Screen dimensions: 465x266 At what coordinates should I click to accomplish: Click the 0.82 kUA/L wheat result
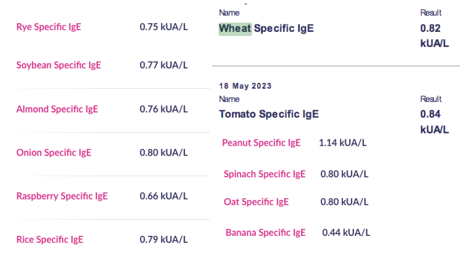(433, 36)
